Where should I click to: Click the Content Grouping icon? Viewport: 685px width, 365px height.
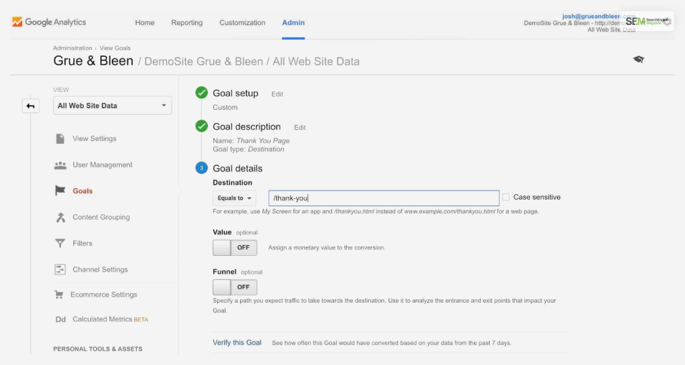click(x=60, y=217)
